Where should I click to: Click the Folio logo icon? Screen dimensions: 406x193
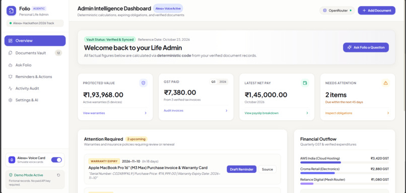[11, 11]
